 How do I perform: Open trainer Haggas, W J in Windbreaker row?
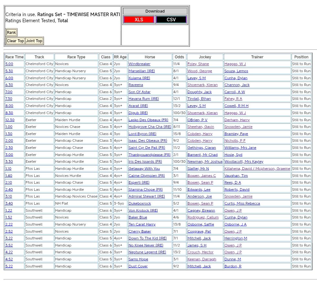(x=235, y=64)
